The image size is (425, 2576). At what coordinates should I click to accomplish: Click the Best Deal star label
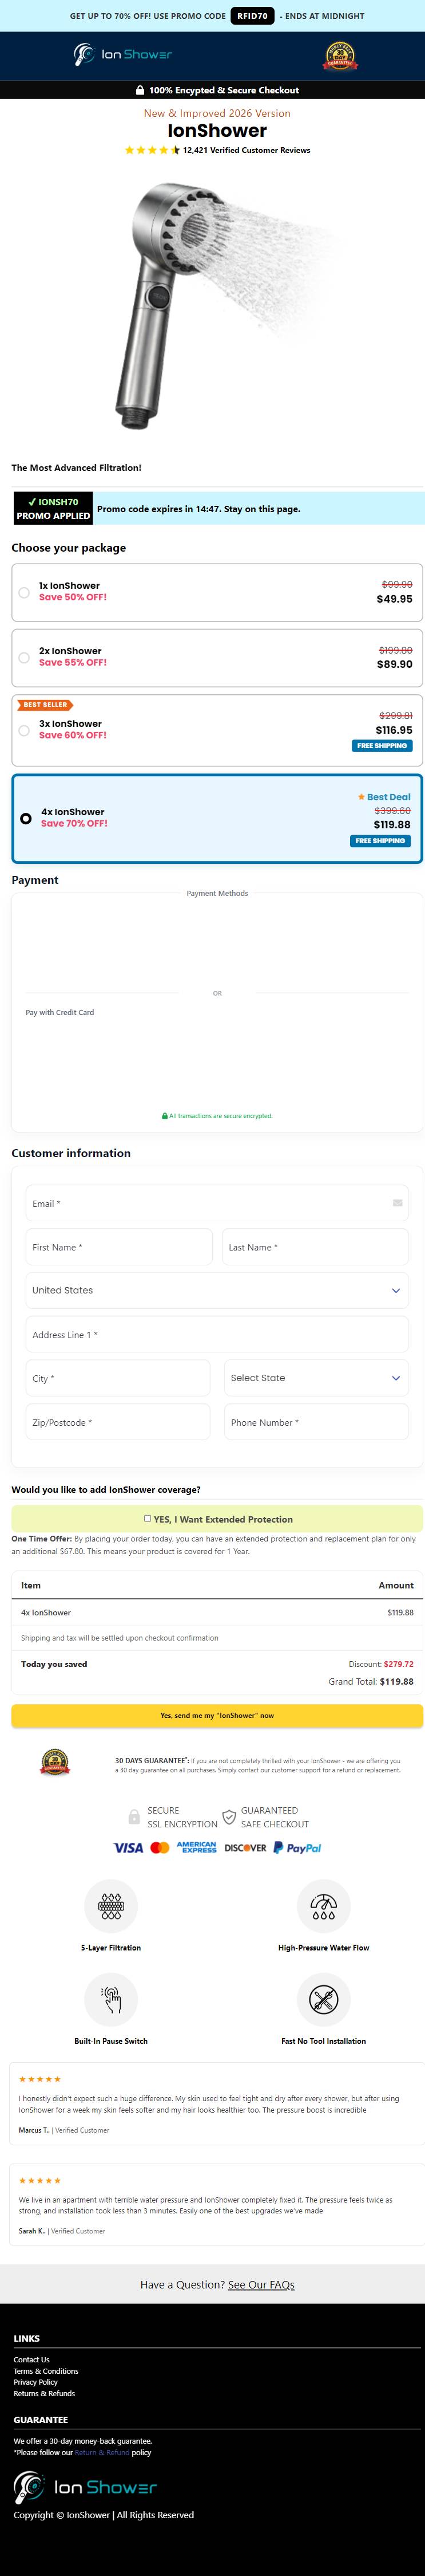384,797
